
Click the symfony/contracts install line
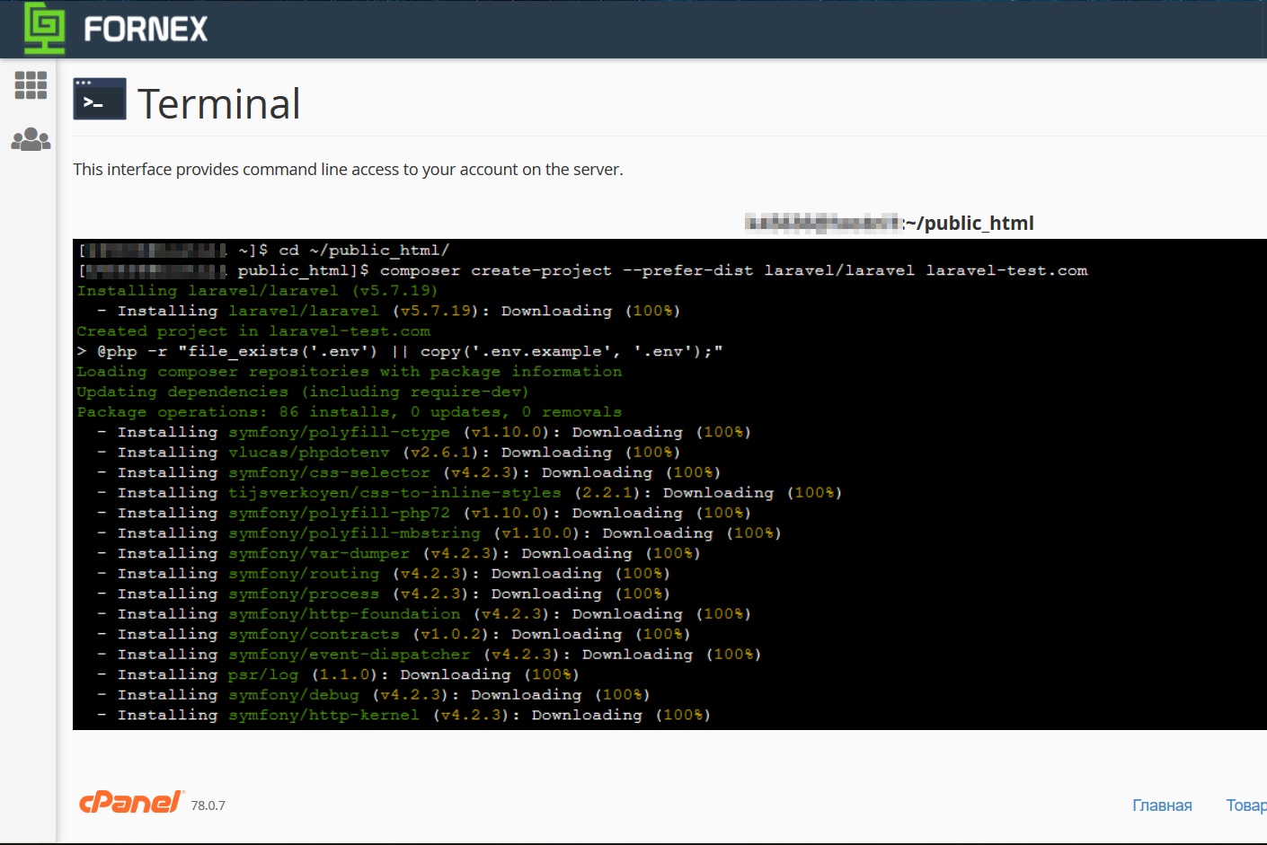393,634
